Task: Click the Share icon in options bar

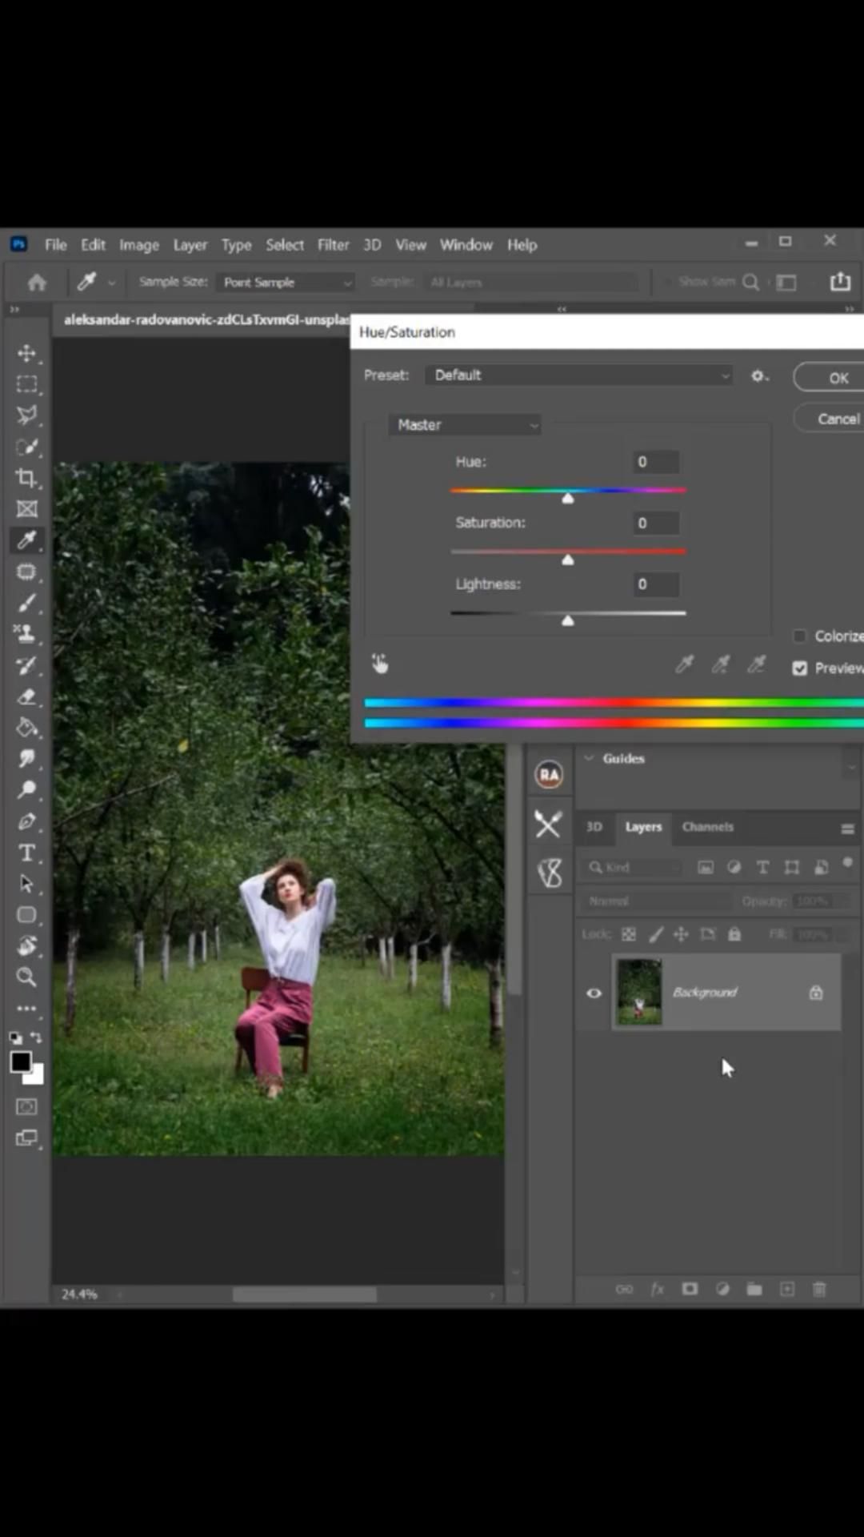Action: [x=840, y=282]
